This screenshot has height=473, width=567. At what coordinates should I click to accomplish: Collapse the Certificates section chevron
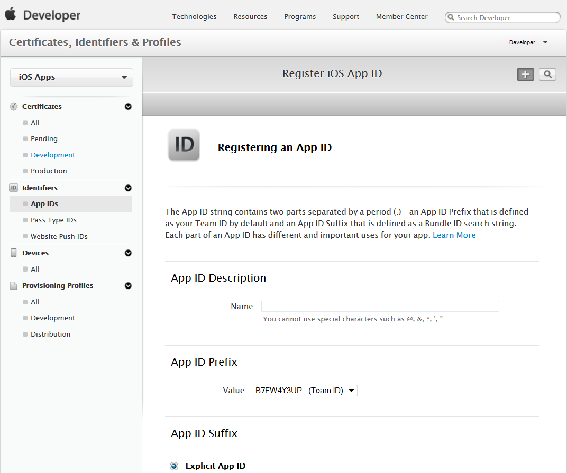[128, 107]
